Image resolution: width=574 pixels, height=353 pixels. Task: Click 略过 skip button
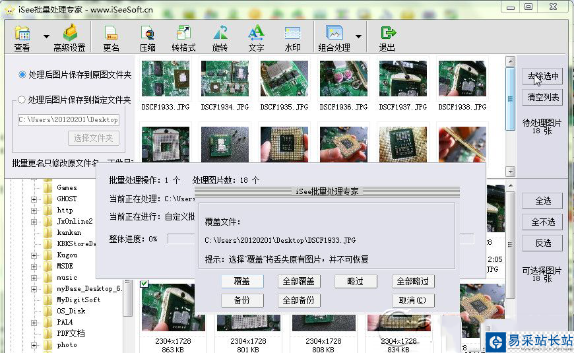tap(356, 281)
